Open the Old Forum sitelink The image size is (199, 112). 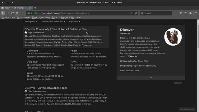(32, 62)
